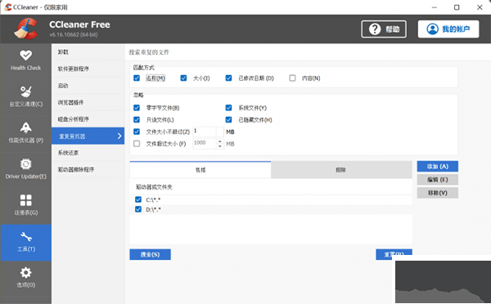Select the C:\*.* path text
491x304 pixels.
pyautogui.click(x=153, y=200)
